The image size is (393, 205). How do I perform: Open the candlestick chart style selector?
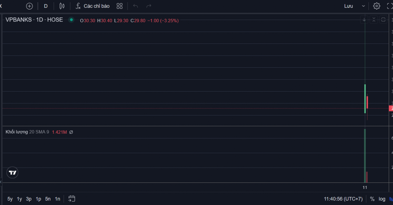[62, 6]
